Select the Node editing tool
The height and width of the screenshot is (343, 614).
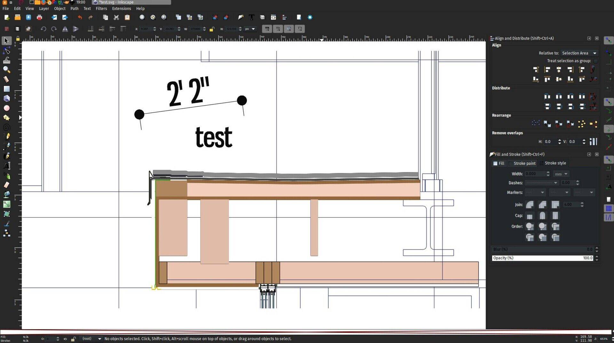point(6,51)
